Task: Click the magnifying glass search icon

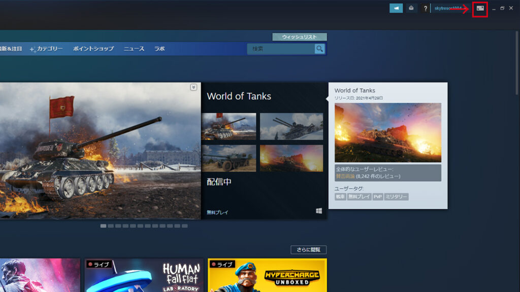Action: click(x=320, y=49)
